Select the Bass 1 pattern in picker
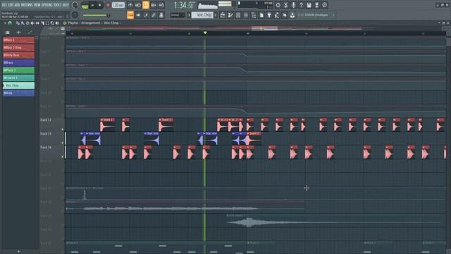451x254 pixels. pyautogui.click(x=19, y=40)
